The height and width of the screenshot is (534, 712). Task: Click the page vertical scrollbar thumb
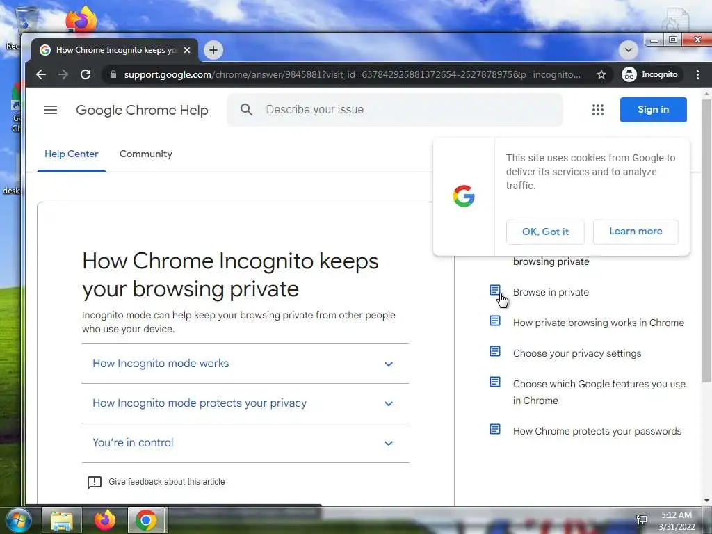point(706,241)
